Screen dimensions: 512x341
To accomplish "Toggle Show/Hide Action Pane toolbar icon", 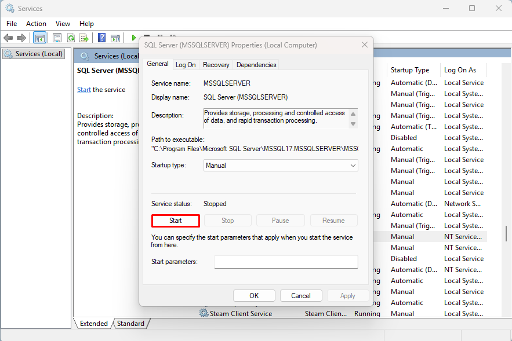I will 115,38.
